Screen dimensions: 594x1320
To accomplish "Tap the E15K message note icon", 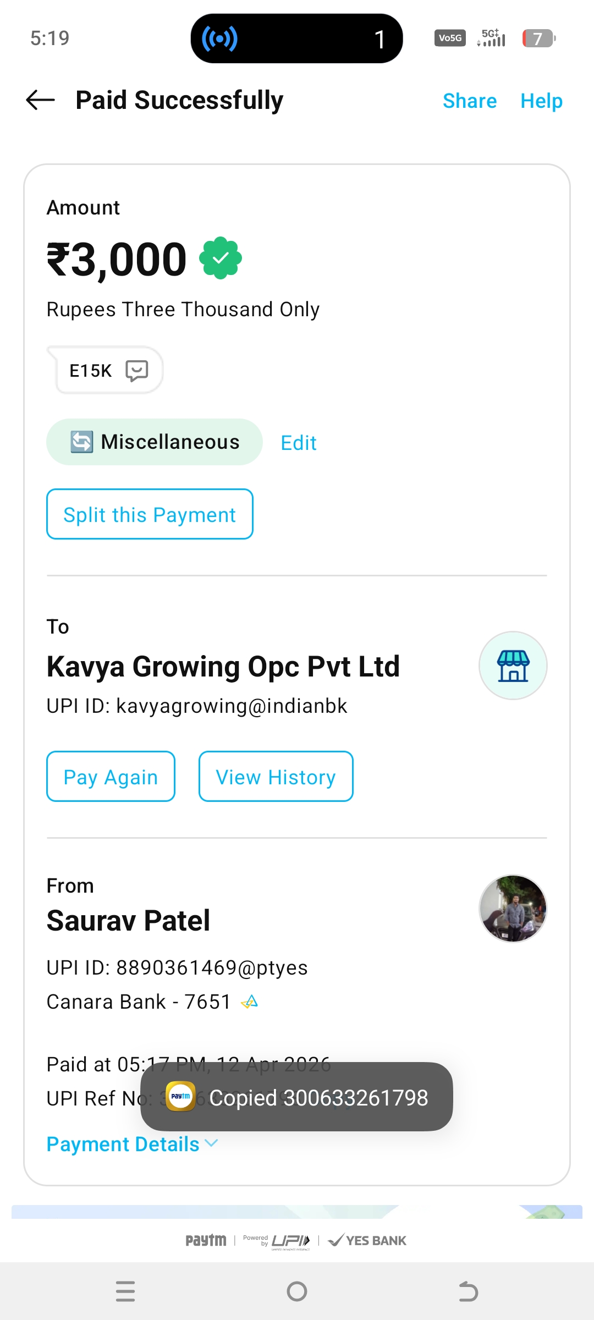I will (137, 371).
